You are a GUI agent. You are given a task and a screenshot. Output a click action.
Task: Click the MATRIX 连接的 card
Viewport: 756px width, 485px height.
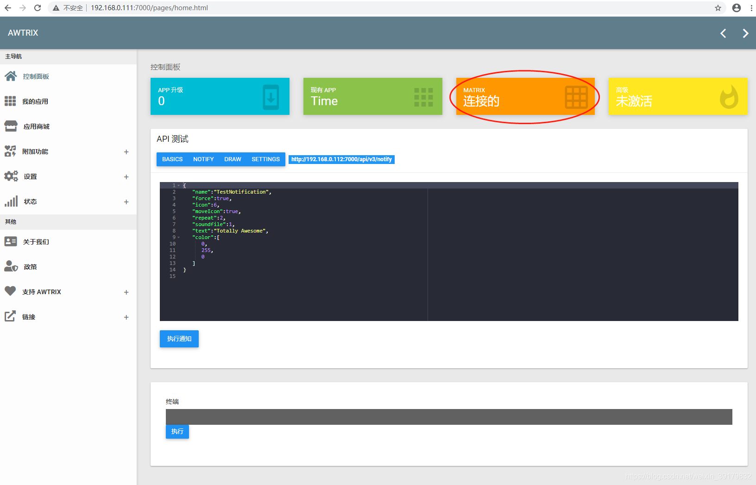click(525, 96)
